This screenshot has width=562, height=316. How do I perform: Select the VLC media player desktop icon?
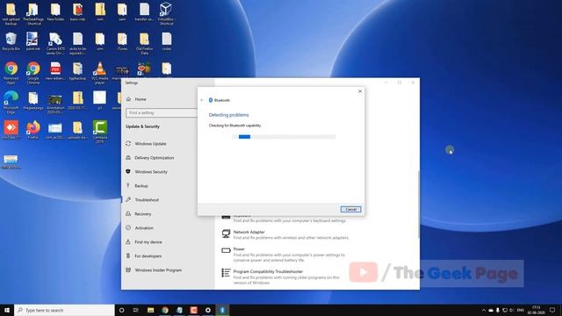click(99, 73)
